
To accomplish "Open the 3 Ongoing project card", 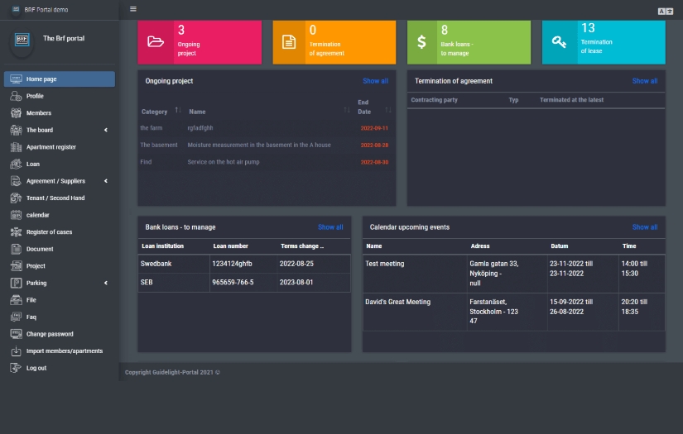I will click(x=200, y=42).
